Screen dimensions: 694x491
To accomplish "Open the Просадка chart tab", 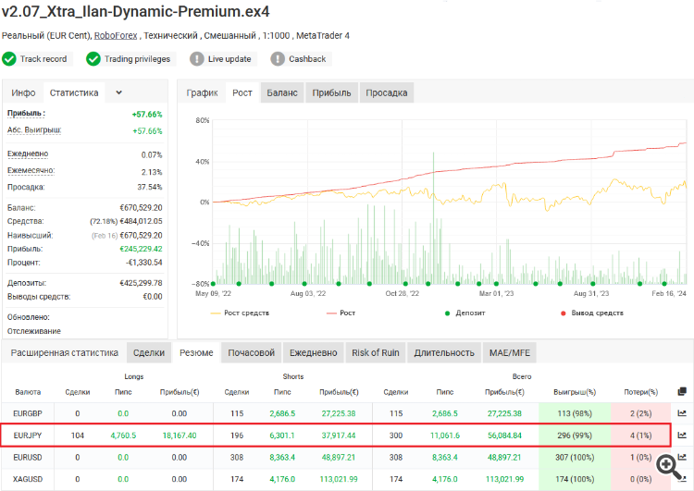I will tap(386, 92).
